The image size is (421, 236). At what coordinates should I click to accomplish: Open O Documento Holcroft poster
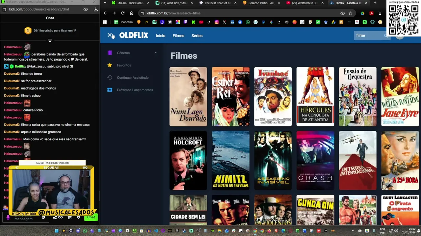click(x=188, y=161)
